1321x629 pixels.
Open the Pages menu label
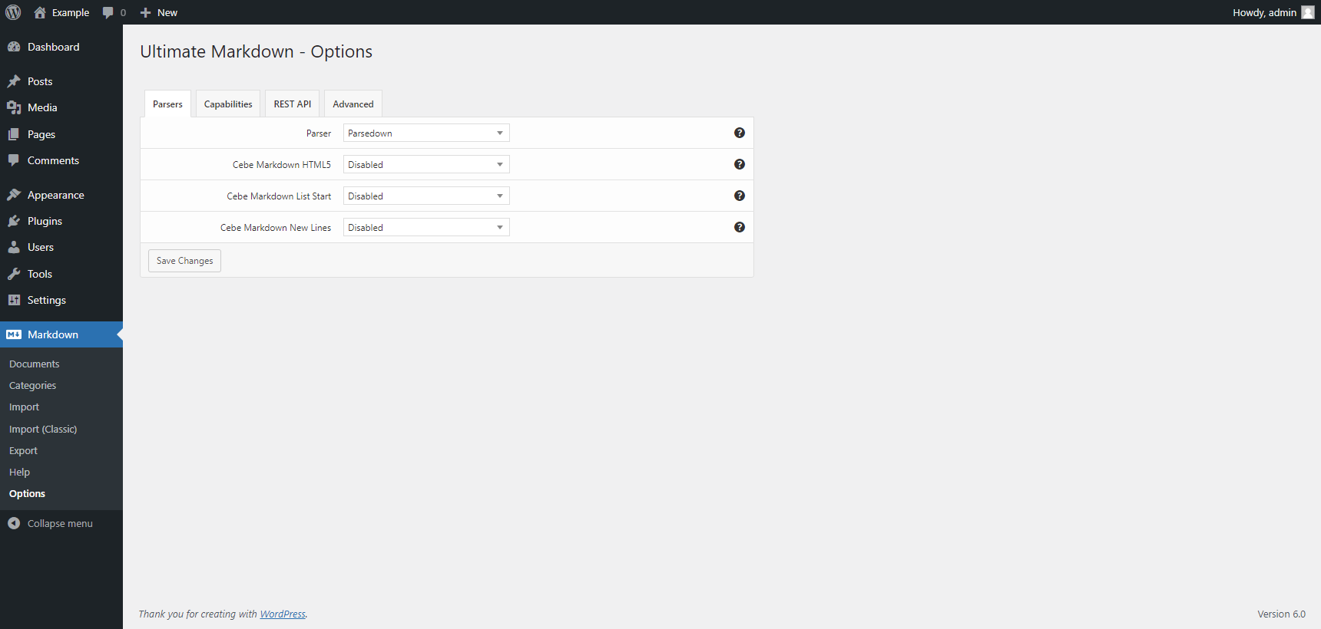[x=41, y=134]
